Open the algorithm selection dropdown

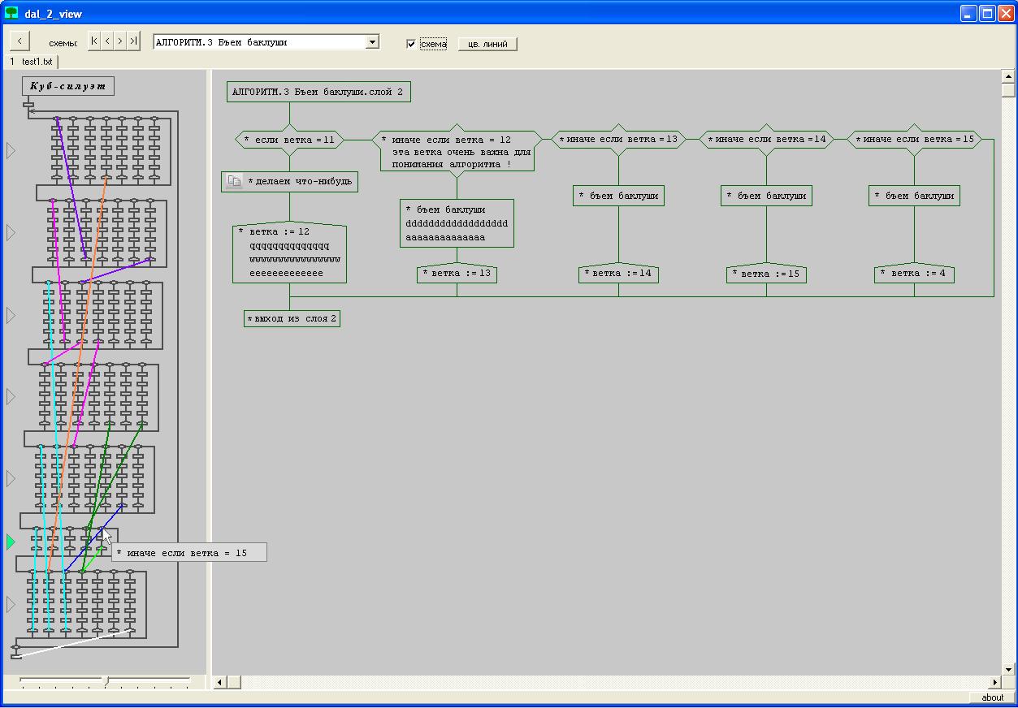(372, 42)
